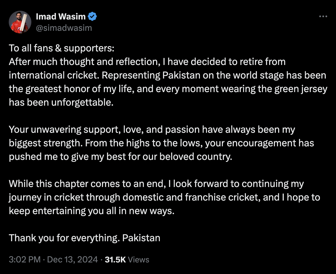Click the line starting "international cricket. Representing Pakistan"
Image resolution: width=336 pixels, height=274 pixels.
(167, 75)
